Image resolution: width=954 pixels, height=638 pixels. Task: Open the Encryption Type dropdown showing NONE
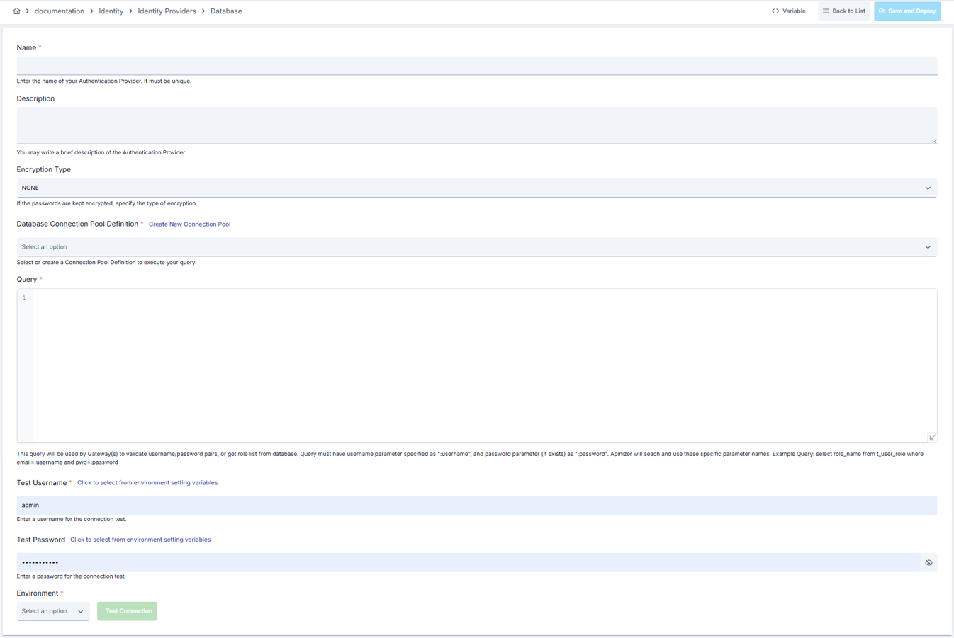(477, 188)
